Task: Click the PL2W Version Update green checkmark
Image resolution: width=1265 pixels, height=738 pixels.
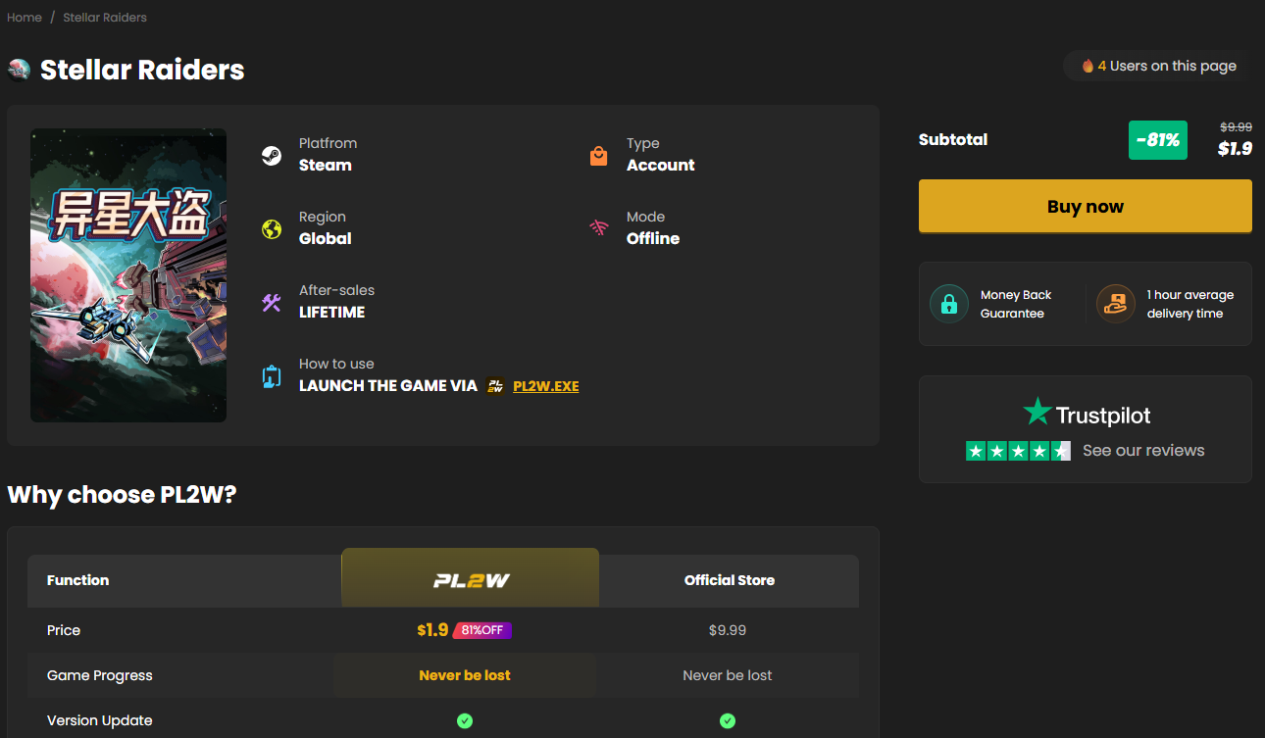Action: point(465,720)
